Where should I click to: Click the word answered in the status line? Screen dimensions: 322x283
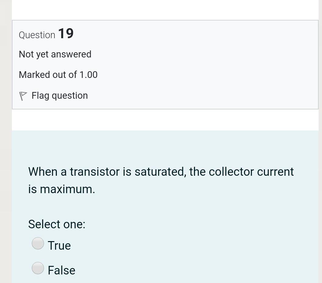pyautogui.click(x=71, y=54)
